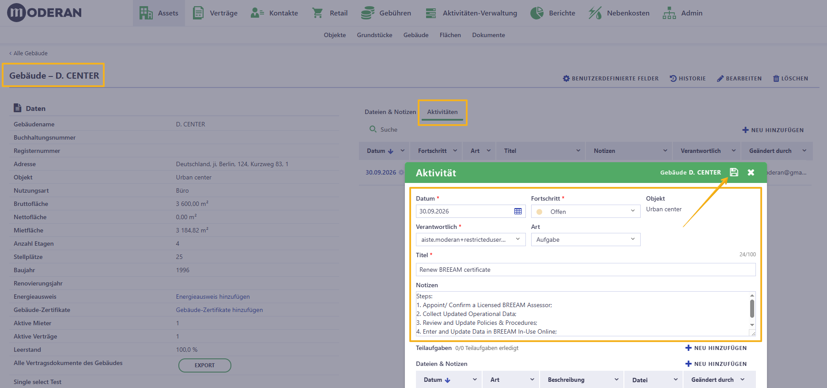Click plus icon for dialog Dateien & Notizen
The width and height of the screenshot is (827, 388).
coord(688,364)
